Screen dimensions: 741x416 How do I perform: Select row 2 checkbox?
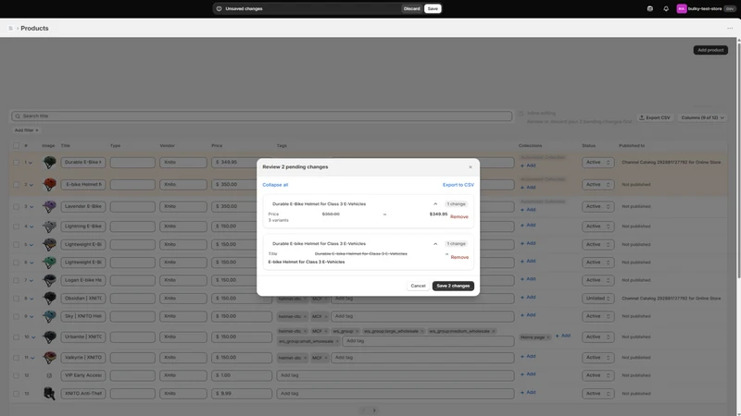(x=17, y=184)
